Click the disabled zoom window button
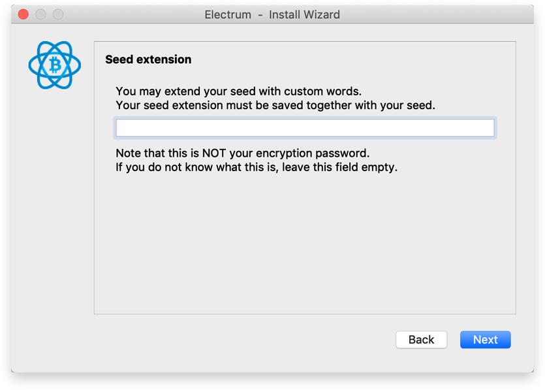This screenshot has width=545, height=390. (x=57, y=14)
